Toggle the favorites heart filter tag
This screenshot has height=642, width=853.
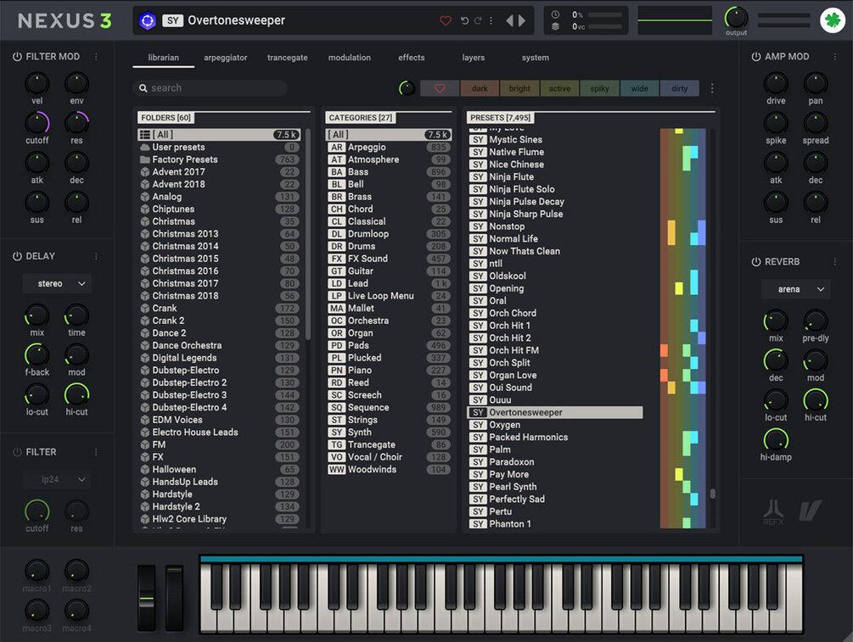[x=440, y=88]
